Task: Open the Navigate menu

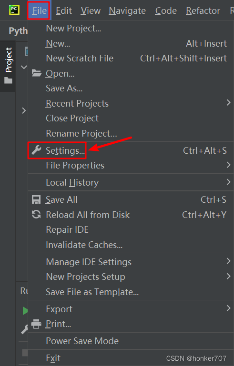Action: (127, 10)
